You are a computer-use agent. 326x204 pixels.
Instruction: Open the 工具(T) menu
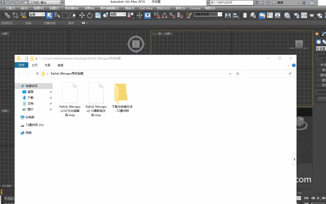coord(10,8)
